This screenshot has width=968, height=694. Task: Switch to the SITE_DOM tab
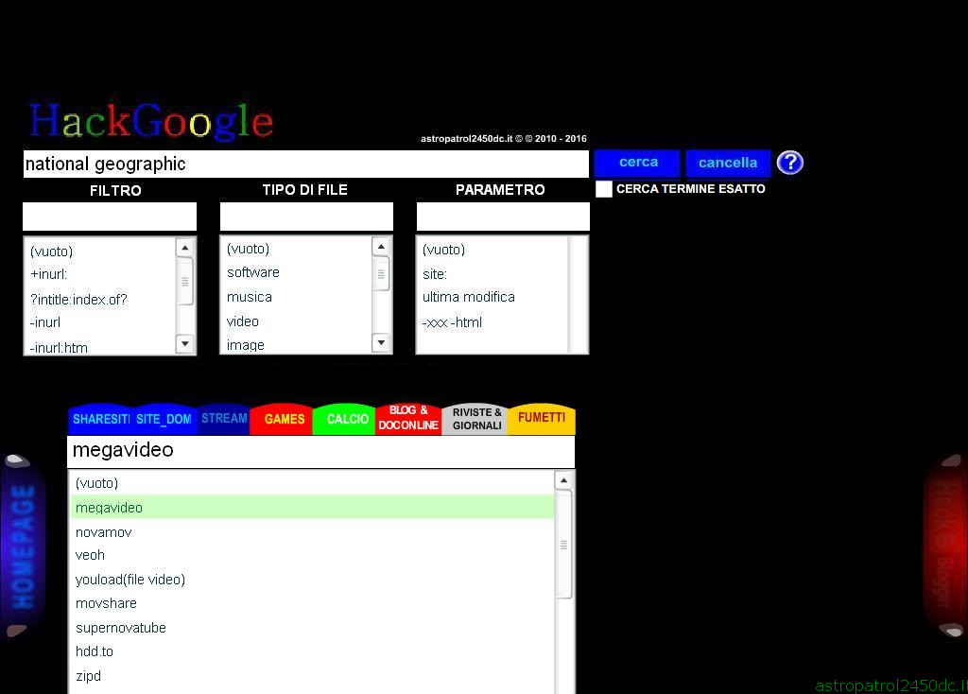click(164, 419)
